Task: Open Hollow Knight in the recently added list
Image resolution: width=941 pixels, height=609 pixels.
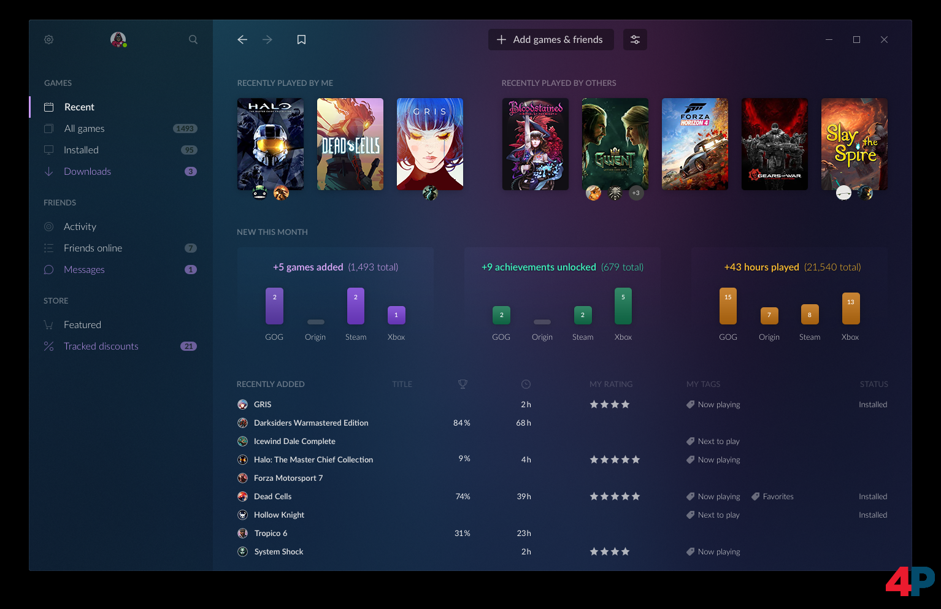Action: (279, 515)
